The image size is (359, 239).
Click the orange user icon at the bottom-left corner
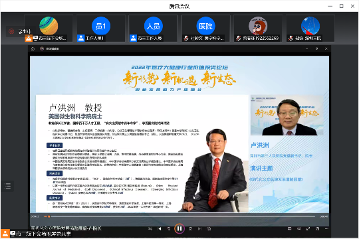[x=5, y=234]
